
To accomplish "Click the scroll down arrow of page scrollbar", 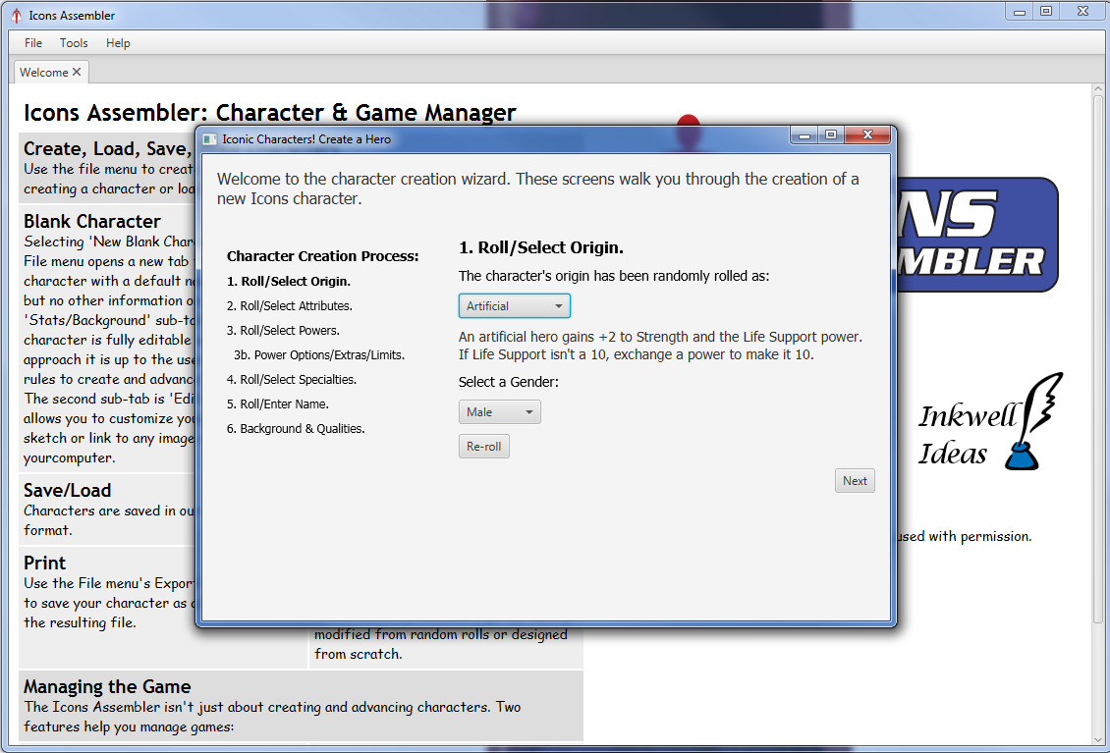I will 1098,736.
